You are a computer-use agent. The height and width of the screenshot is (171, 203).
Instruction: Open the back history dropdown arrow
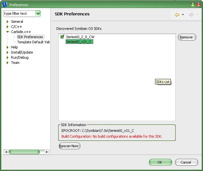tap(183, 14)
